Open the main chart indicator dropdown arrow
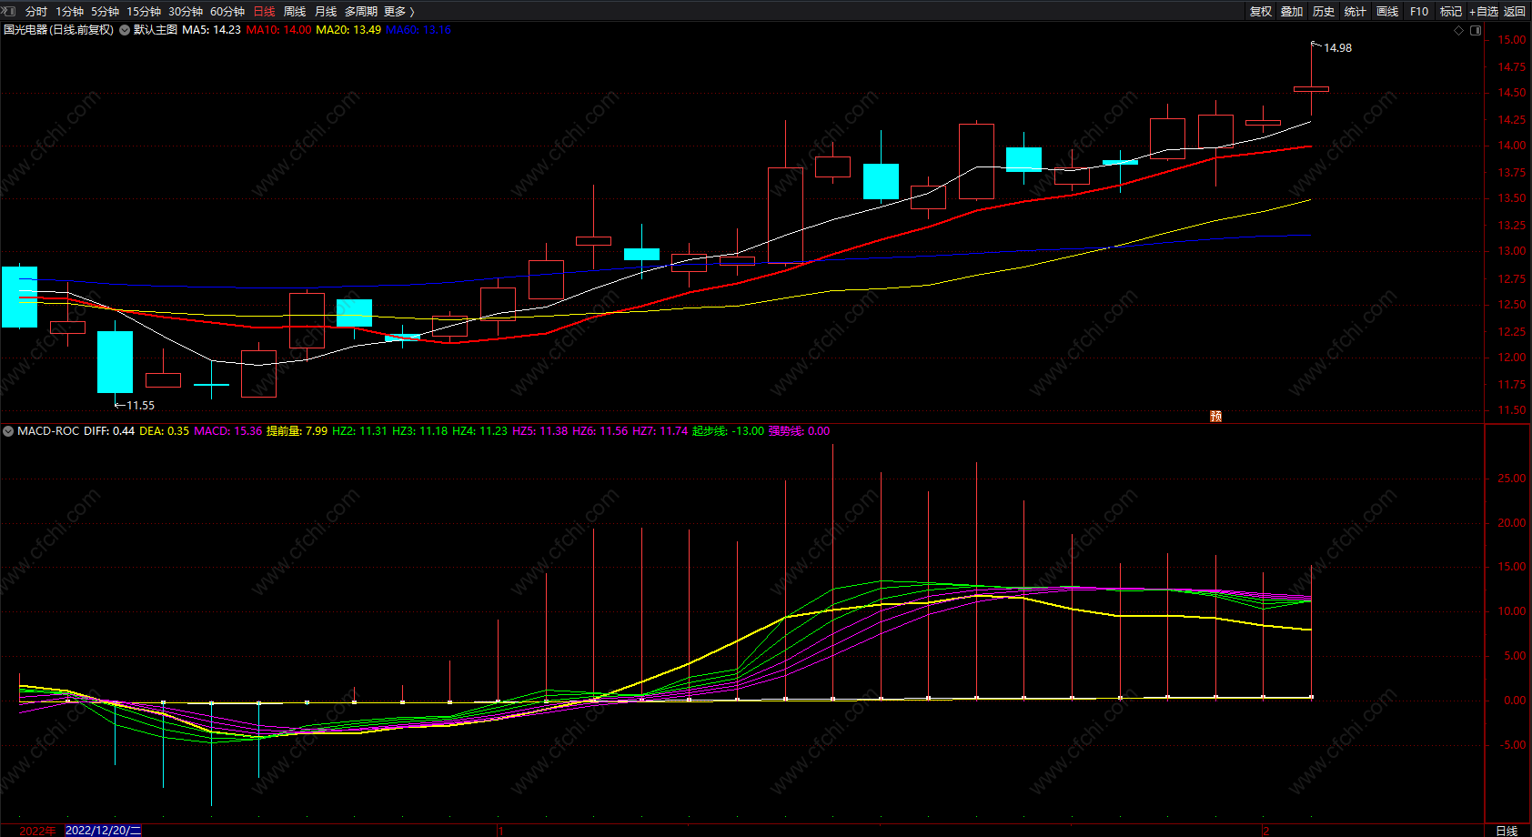The image size is (1532, 837). coord(125,30)
